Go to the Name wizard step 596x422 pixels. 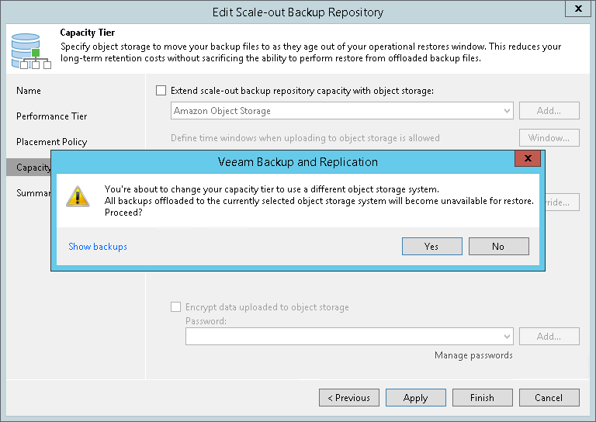29,91
